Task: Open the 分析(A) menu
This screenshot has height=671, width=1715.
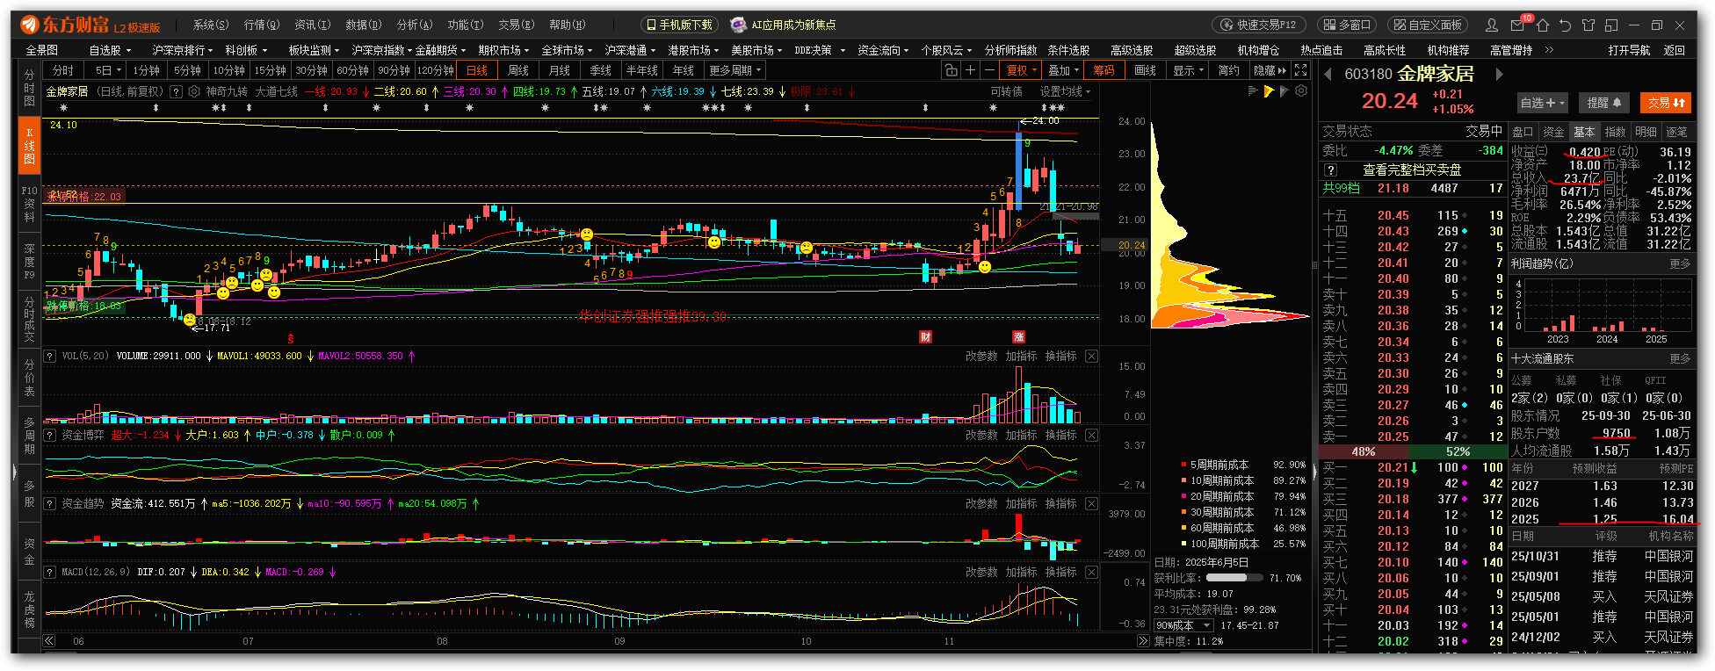Action: [415, 25]
